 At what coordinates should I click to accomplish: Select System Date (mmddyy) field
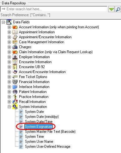tap(42, 117)
